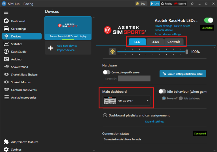The height and width of the screenshot is (152, 217).
Task: Open the hamburger menu icon
Action: point(6,12)
